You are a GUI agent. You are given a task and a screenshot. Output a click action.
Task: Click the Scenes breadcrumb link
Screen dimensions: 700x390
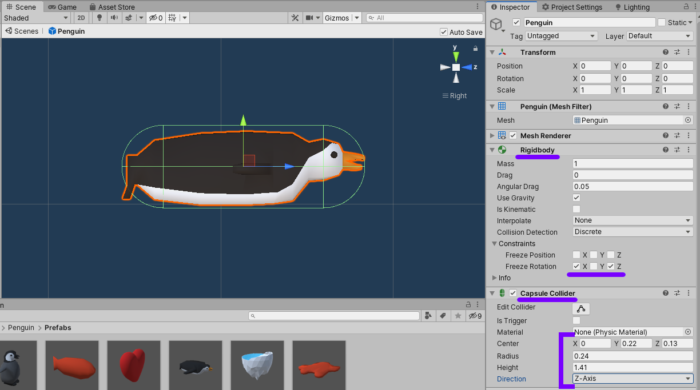pos(22,31)
